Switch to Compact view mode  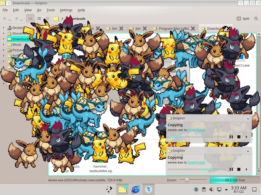[39, 18]
